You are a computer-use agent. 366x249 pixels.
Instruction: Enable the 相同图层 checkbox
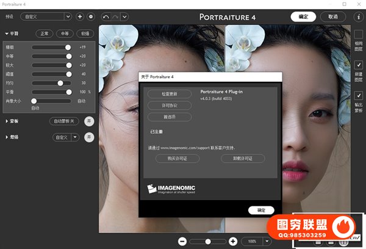358,34
